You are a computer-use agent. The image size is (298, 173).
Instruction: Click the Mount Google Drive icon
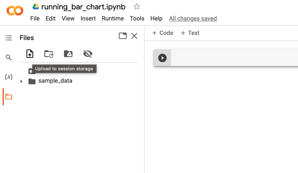[x=68, y=54]
